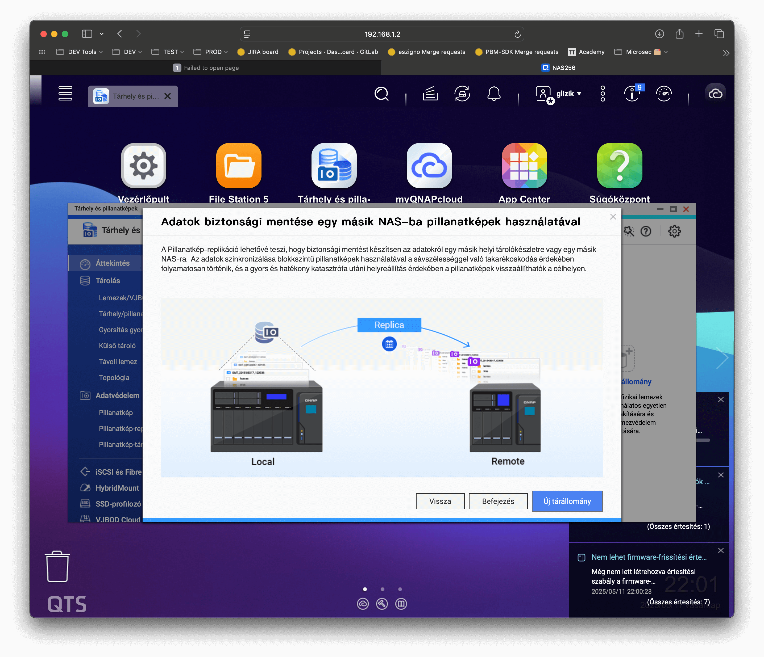Launch the App Center desktop icon
Viewport: 764px width, 657px height.
[x=524, y=166]
